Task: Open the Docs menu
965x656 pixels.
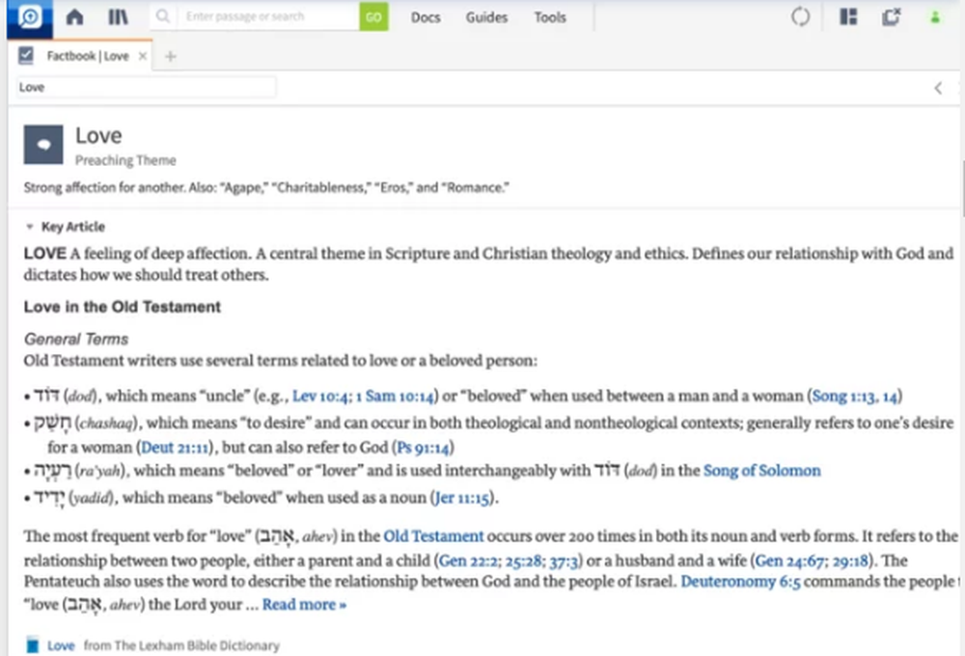Action: click(426, 17)
